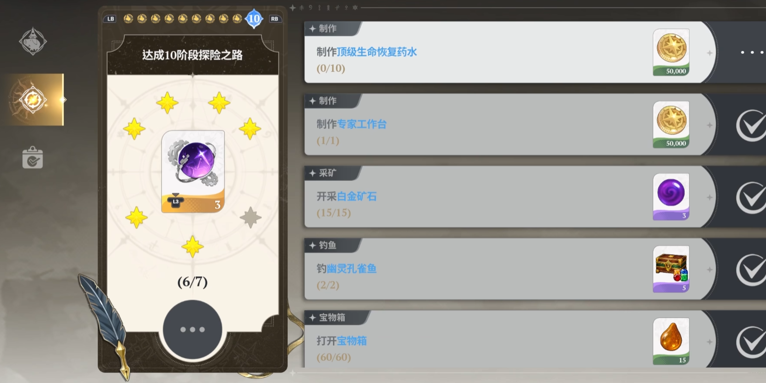This screenshot has height=383, width=766.
Task: Select the purple orb stage reward card
Action: (193, 172)
